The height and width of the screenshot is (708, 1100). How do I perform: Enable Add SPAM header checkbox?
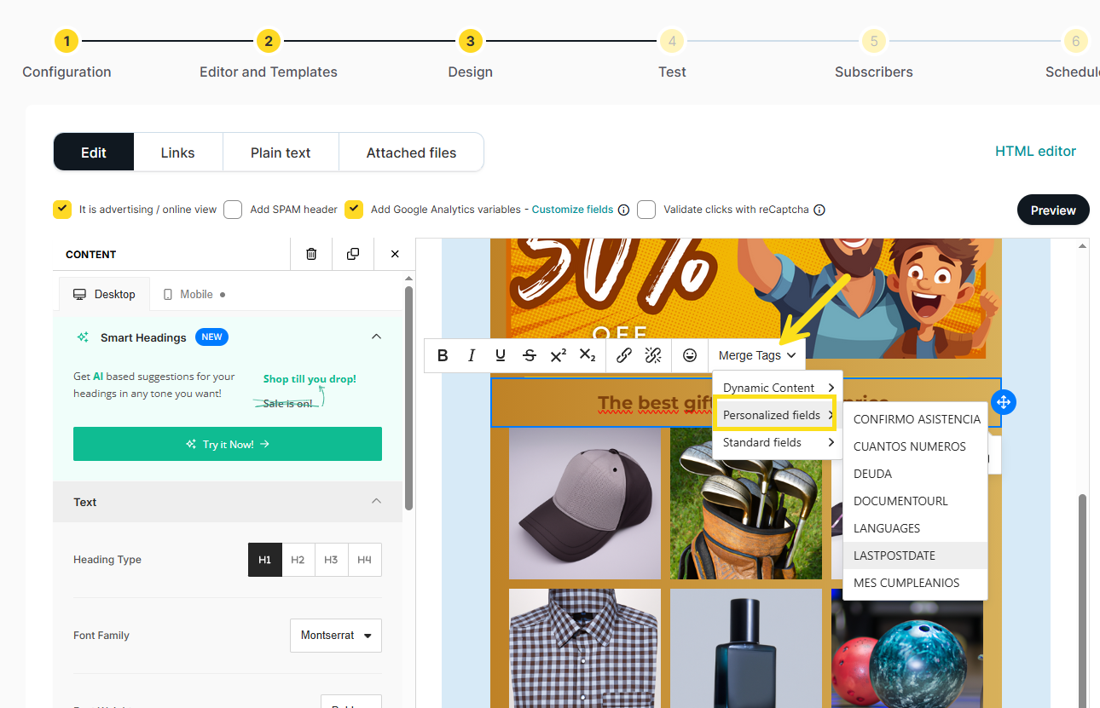coord(233,210)
